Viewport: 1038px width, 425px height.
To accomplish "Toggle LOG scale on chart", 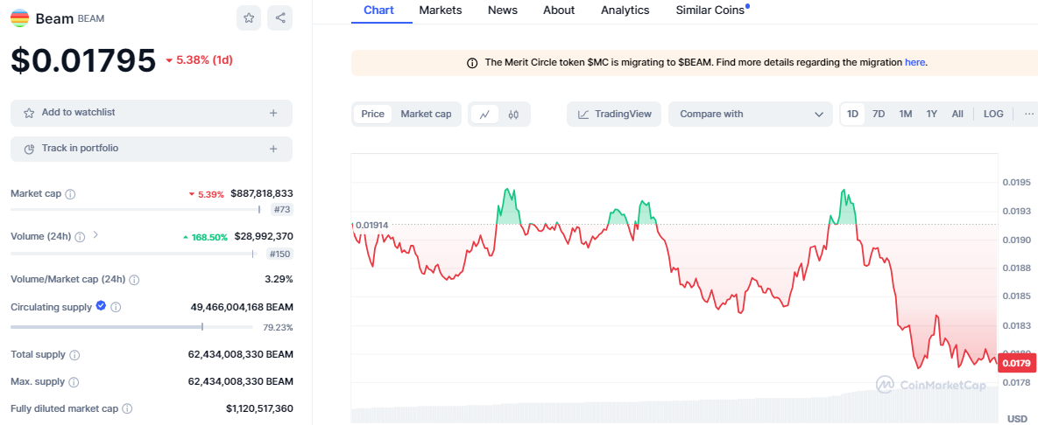I will coord(993,114).
